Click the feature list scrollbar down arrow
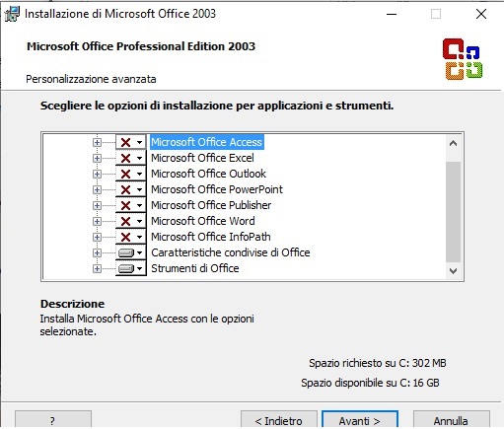This screenshot has width=504, height=429. point(453,271)
